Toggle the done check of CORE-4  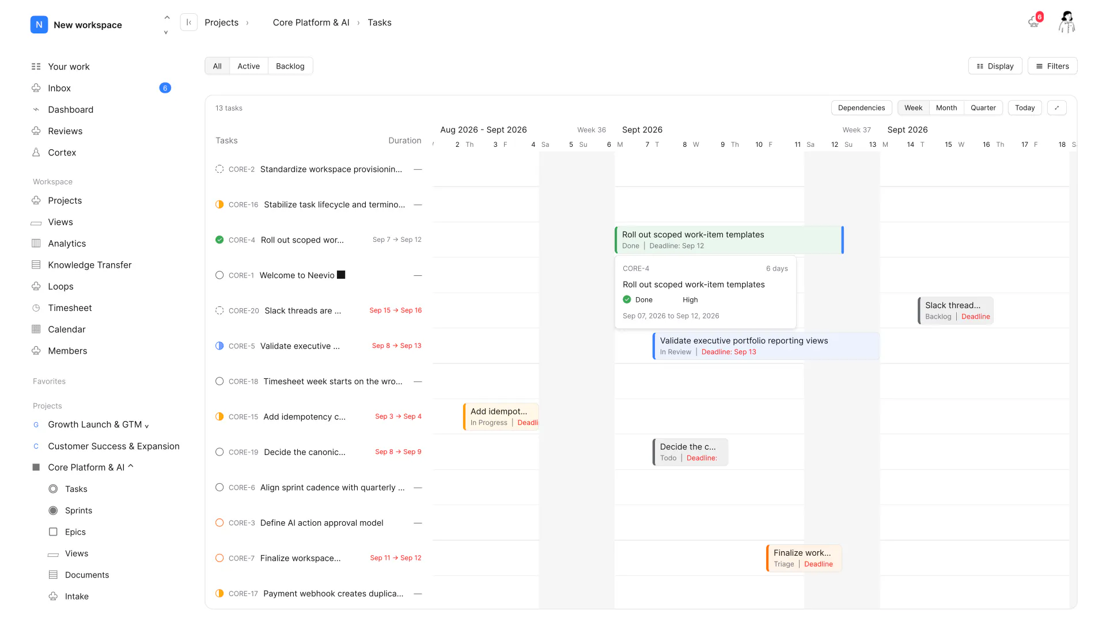coord(219,240)
